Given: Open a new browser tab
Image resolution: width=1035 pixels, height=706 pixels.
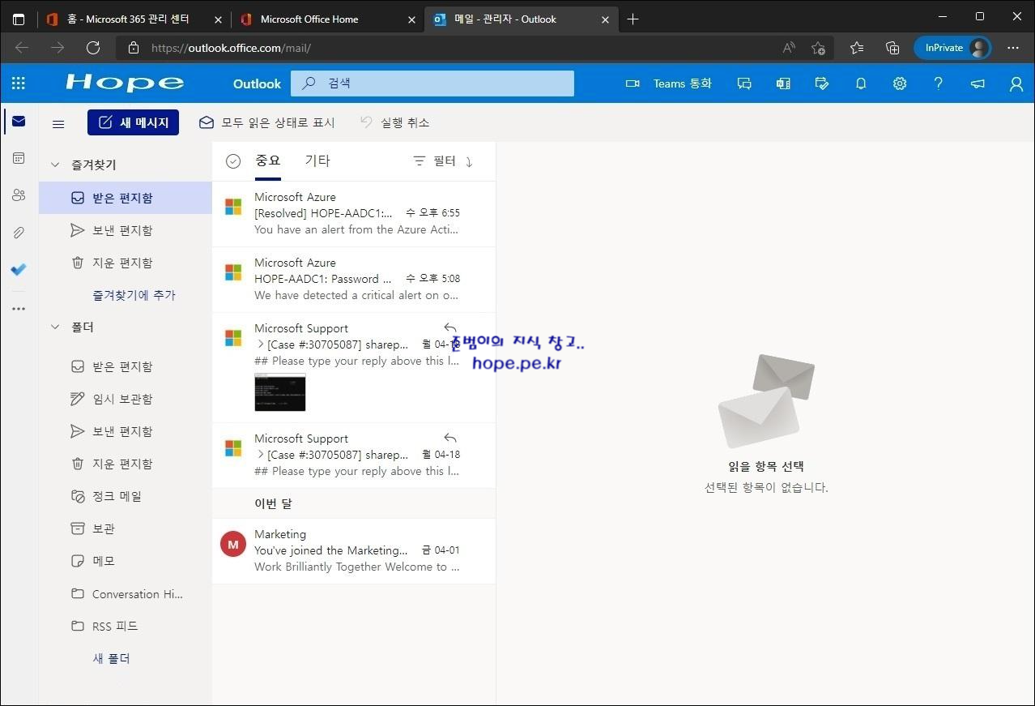Looking at the screenshot, I should tap(633, 19).
